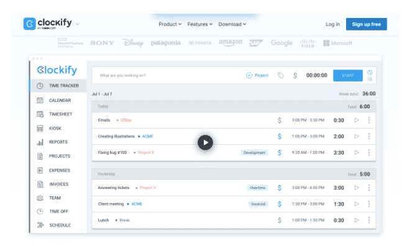Open the Product dropdown menu
Image resolution: width=407 pixels, height=246 pixels.
[170, 24]
